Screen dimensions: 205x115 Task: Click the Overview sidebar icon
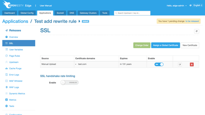(6, 37)
